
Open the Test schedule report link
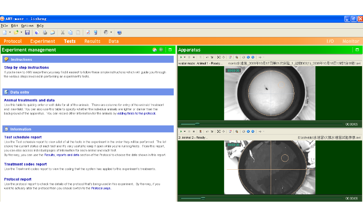(x=23, y=137)
